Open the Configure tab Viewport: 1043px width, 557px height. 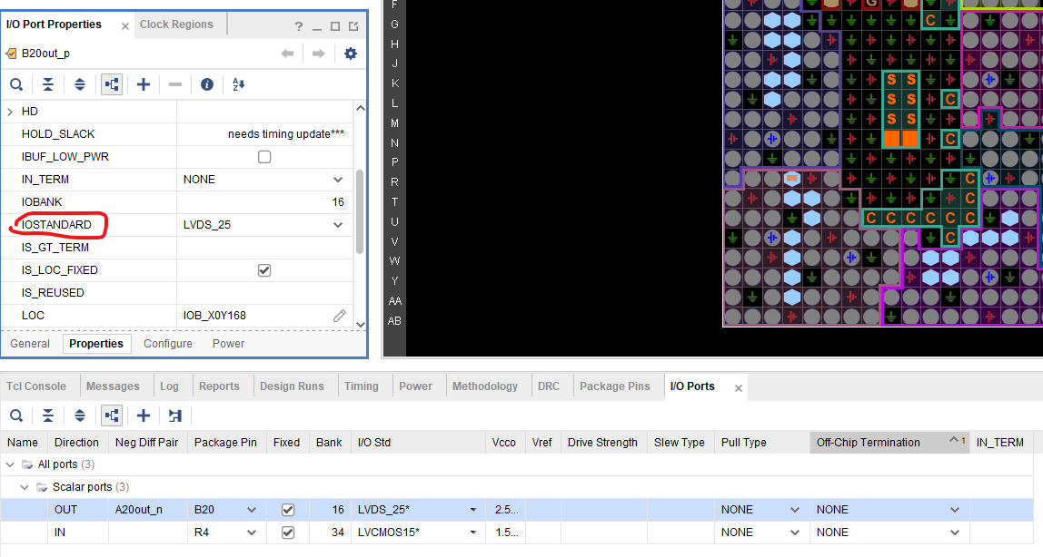[167, 343]
